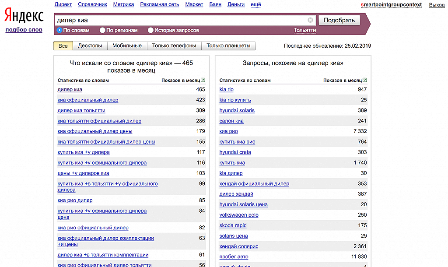This screenshot has width=448, height=267.
Task: Click the Подобрать button
Action: [339, 20]
